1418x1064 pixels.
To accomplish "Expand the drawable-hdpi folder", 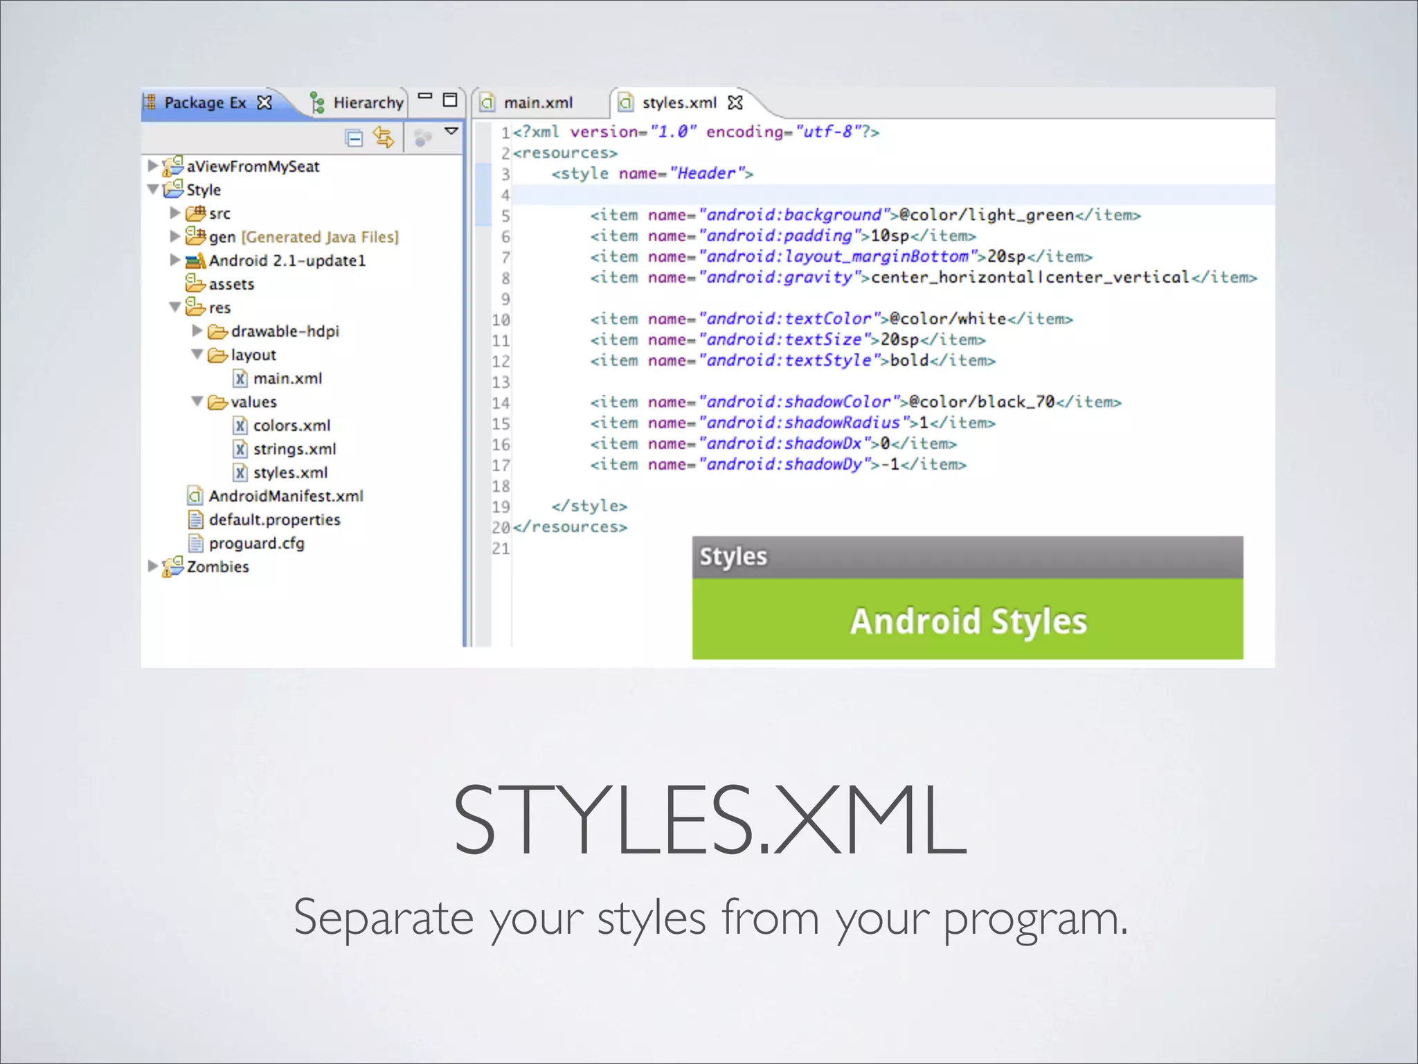I will click(x=197, y=330).
